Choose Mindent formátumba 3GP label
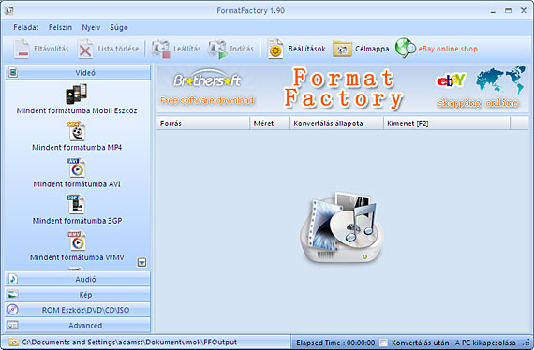Screen dimensions: 534x350 pos(78,221)
